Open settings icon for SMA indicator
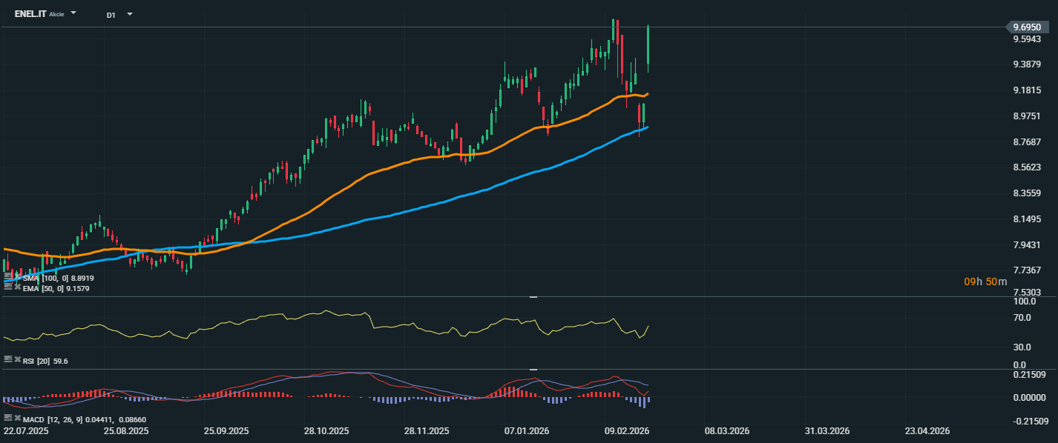Image resolution: width=1058 pixels, height=443 pixels. pos(7,278)
